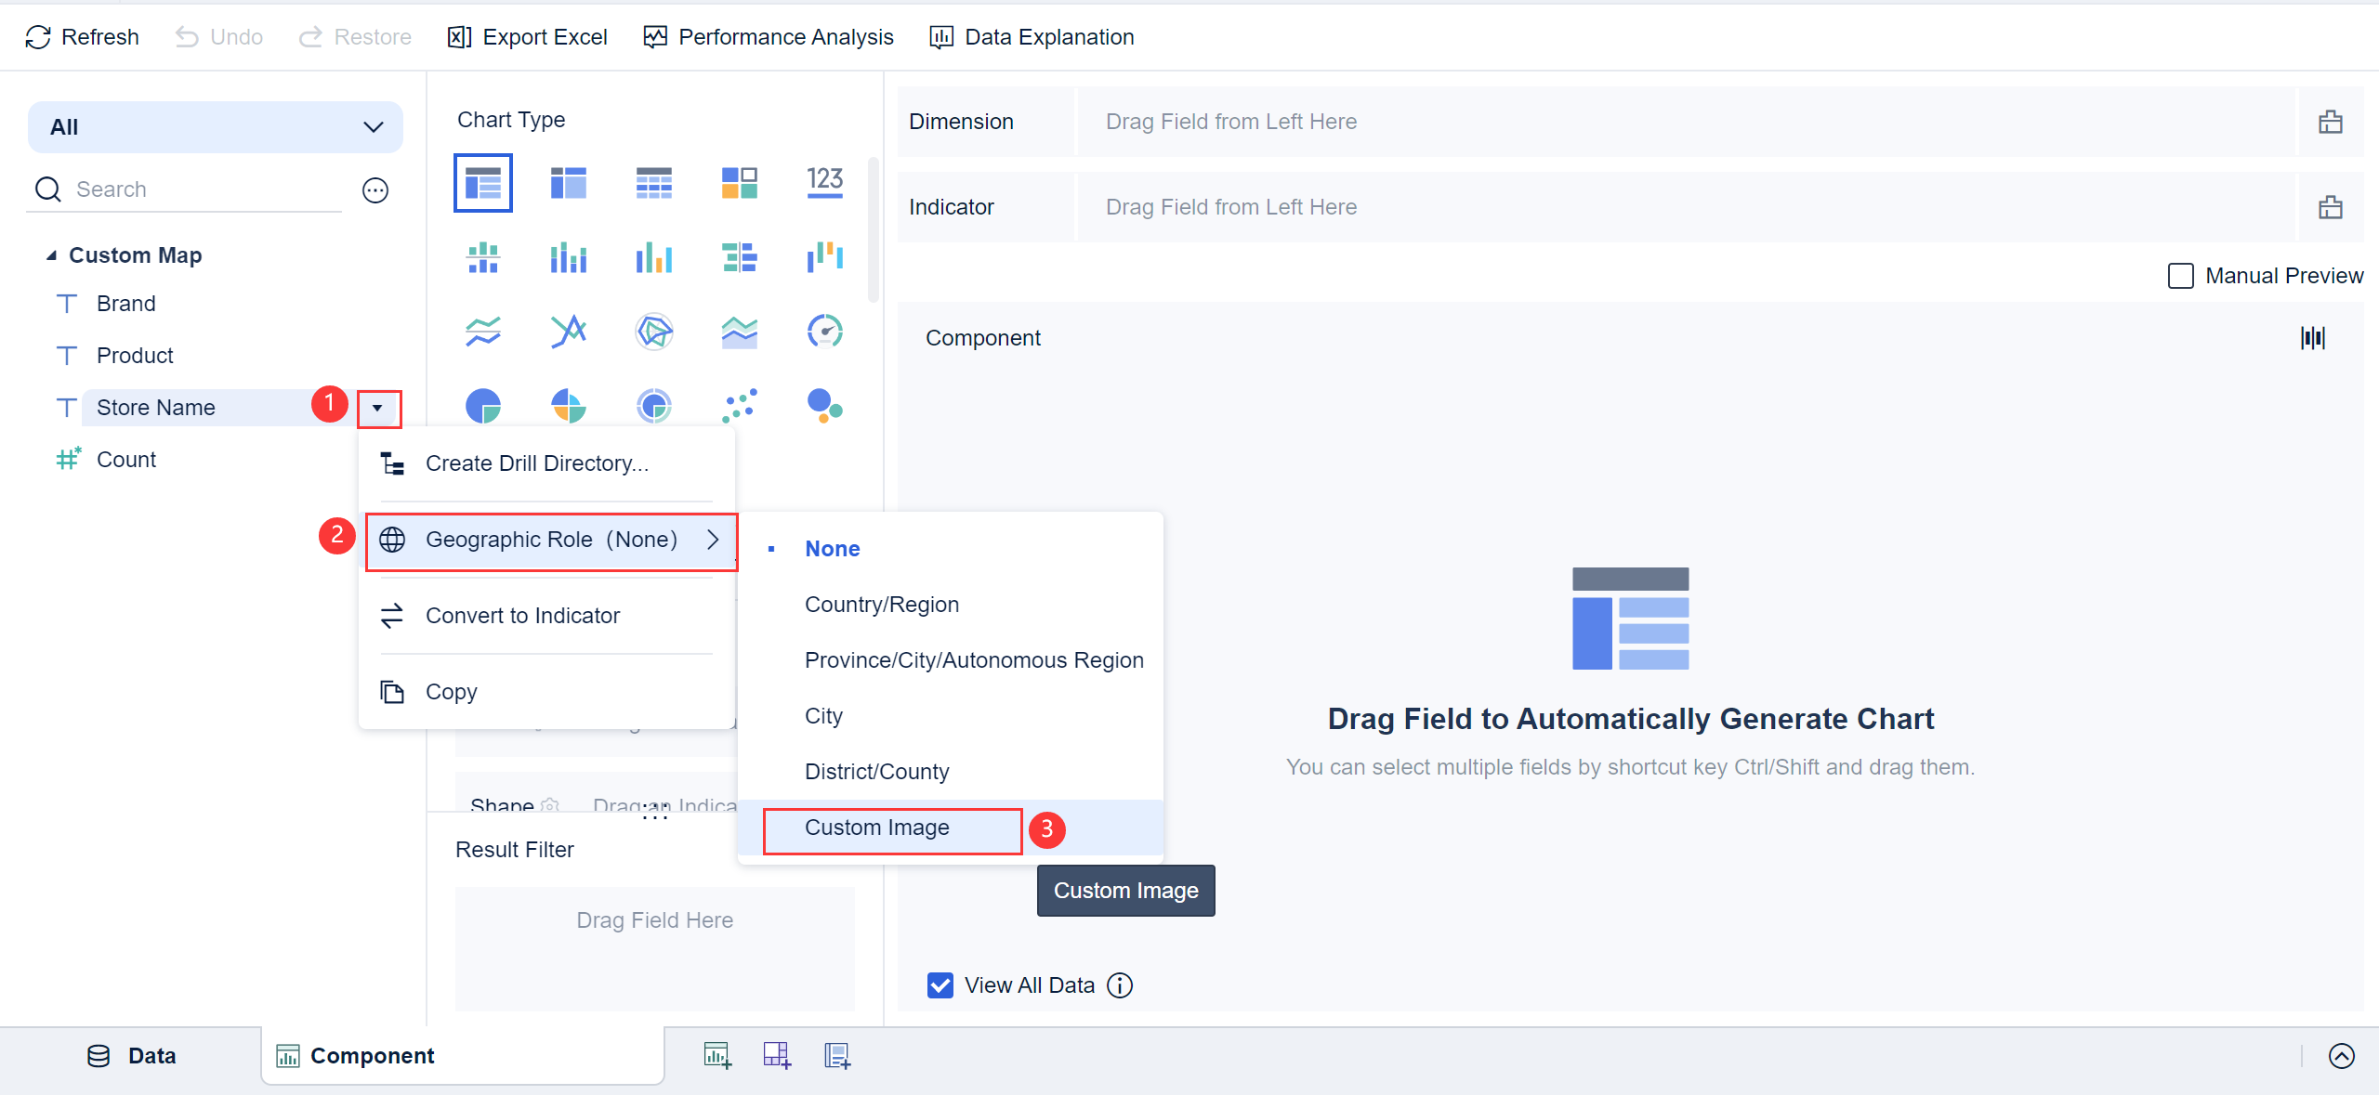This screenshot has height=1095, width=2379.
Task: Click the Indicator row settings icon
Action: (x=2331, y=207)
